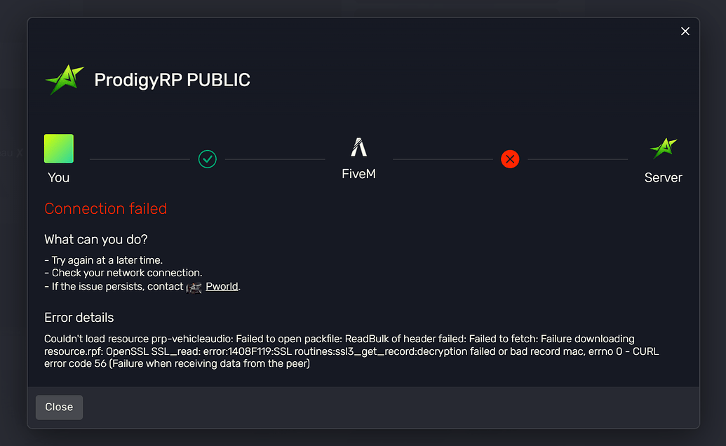Select the 'Error details' heading
This screenshot has width=726, height=446.
point(79,318)
